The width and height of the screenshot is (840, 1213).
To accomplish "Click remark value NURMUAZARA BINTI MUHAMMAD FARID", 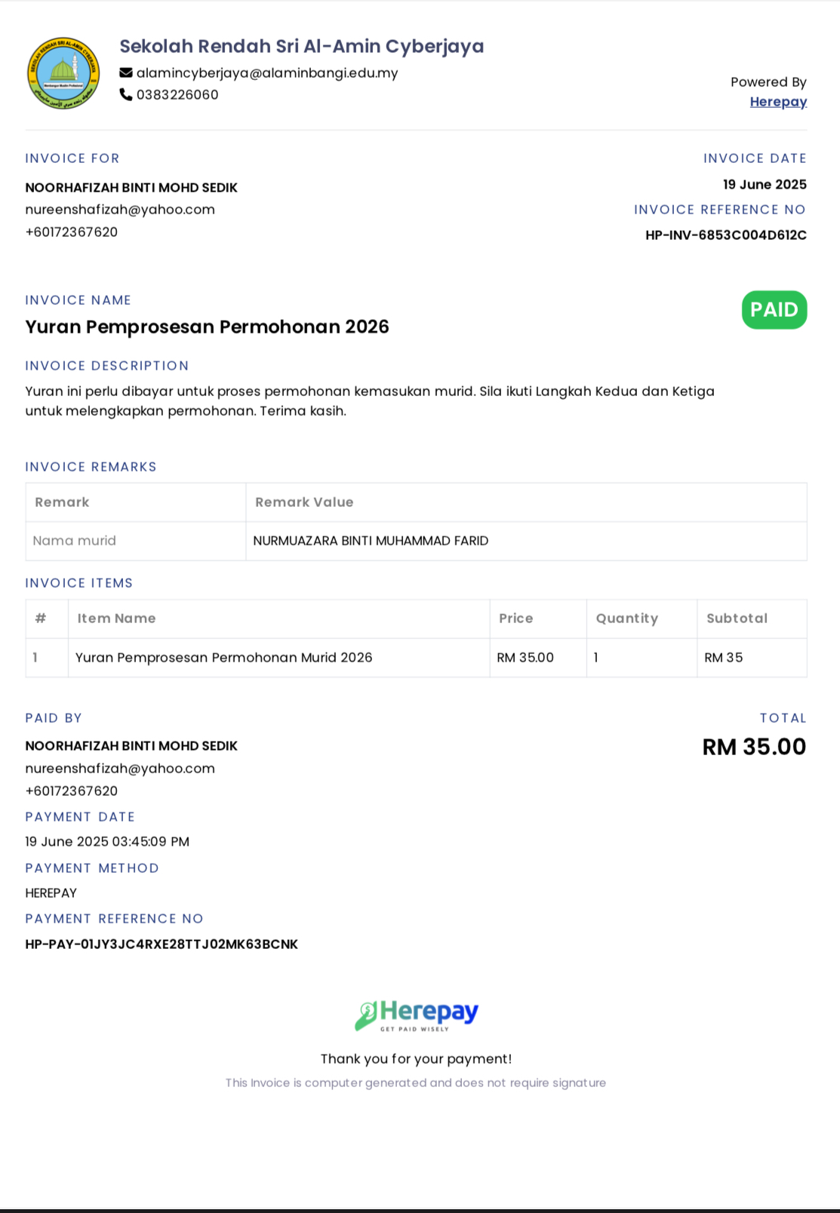I will pos(371,541).
